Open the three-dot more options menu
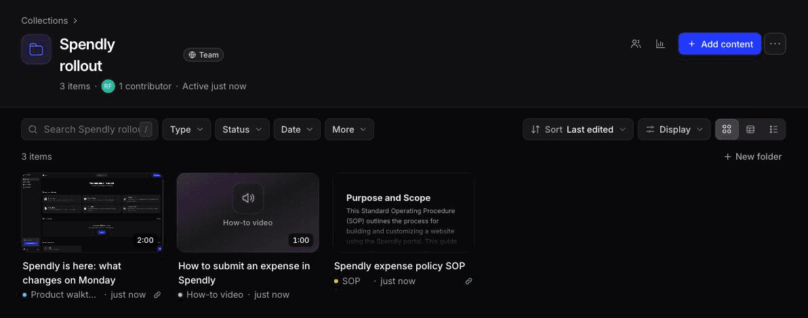This screenshot has height=318, width=808. click(775, 44)
